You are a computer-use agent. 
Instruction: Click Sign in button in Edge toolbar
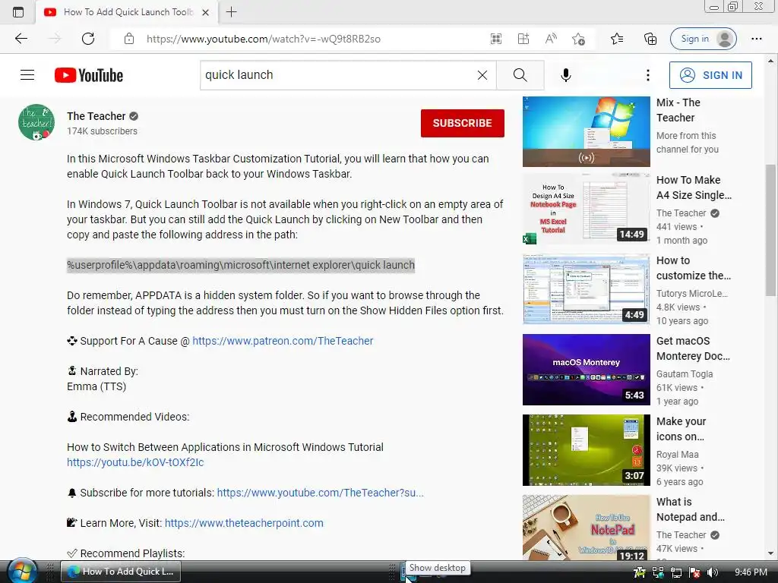point(703,39)
